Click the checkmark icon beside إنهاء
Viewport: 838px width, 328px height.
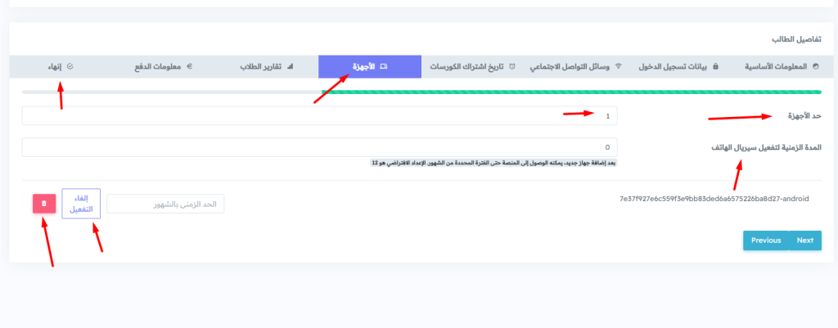coord(70,67)
